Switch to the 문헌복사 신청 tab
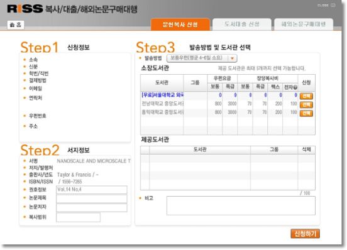 click(x=180, y=24)
